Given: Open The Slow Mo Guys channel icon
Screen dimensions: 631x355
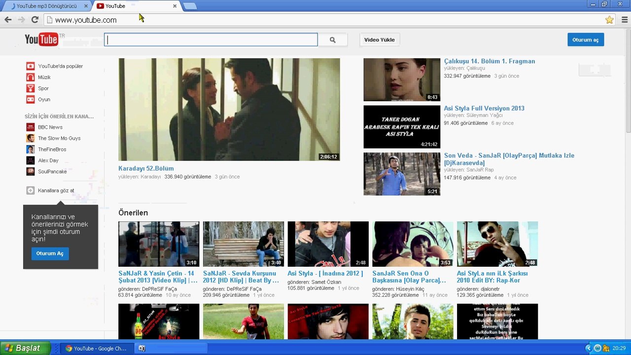Looking at the screenshot, I should (x=30, y=138).
